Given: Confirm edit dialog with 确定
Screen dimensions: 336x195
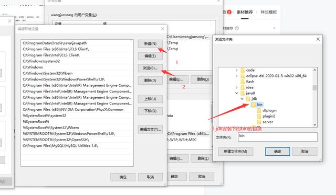Looking at the screenshot, I should click(123, 177).
